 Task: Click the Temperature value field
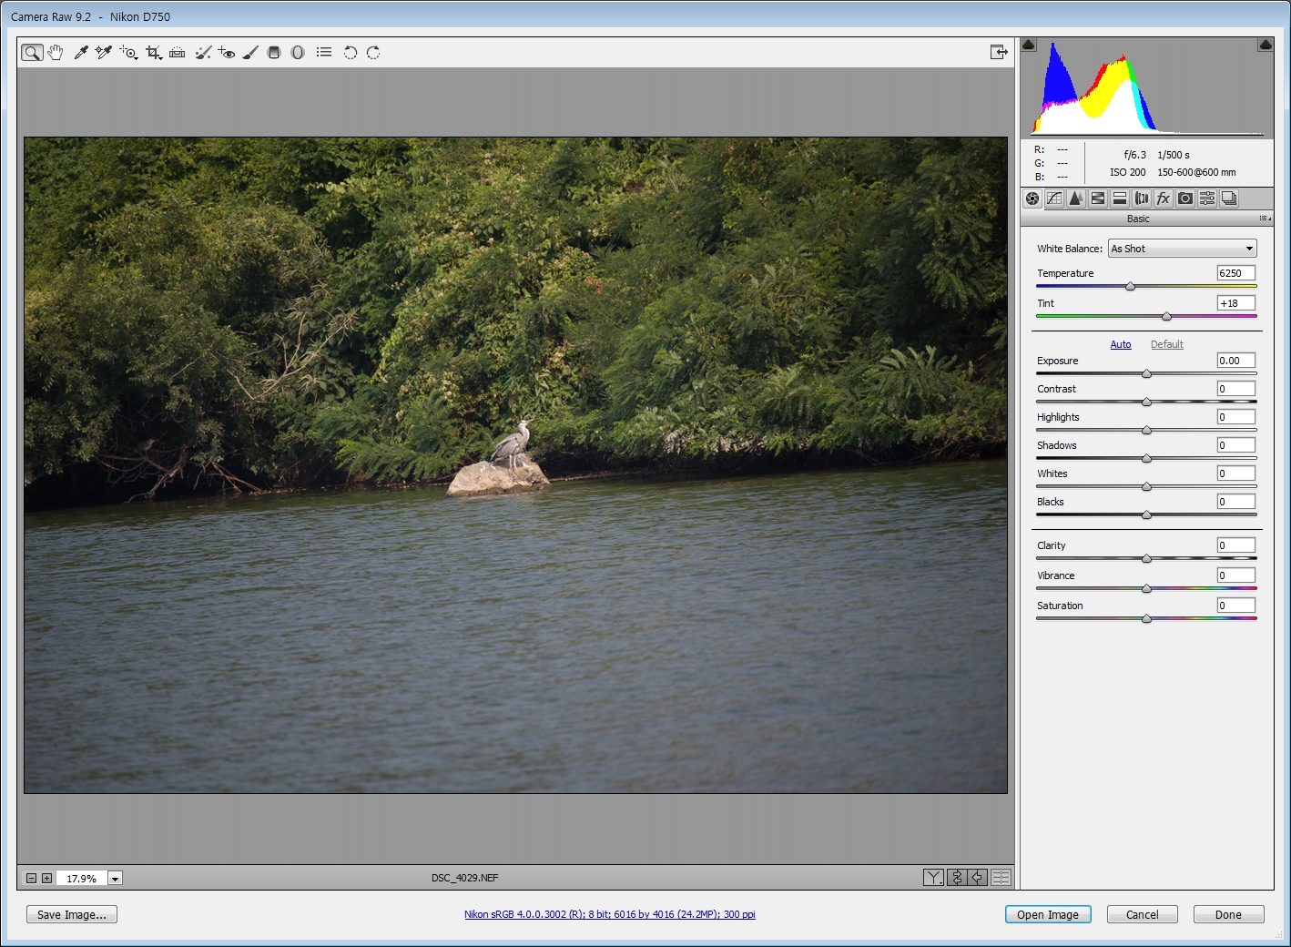point(1235,273)
